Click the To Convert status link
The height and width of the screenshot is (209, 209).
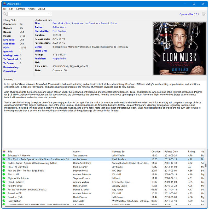coord(10,63)
